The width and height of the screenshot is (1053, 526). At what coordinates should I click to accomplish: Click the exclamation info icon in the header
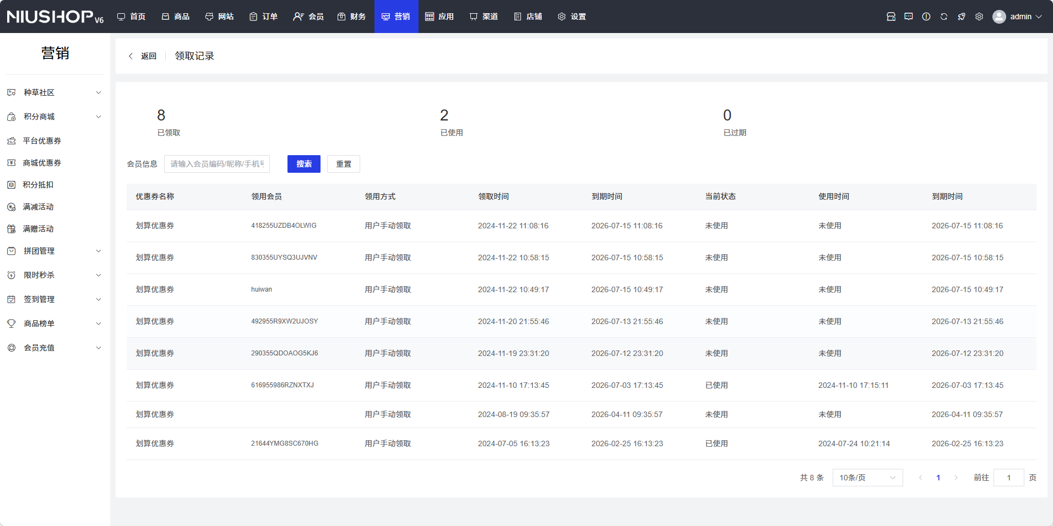(x=926, y=17)
